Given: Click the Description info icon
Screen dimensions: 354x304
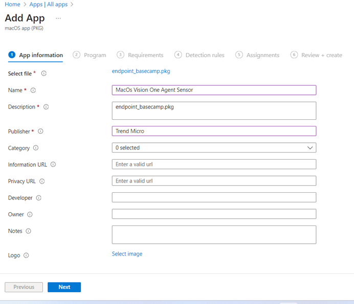Looking at the screenshot, I should coord(46,107).
